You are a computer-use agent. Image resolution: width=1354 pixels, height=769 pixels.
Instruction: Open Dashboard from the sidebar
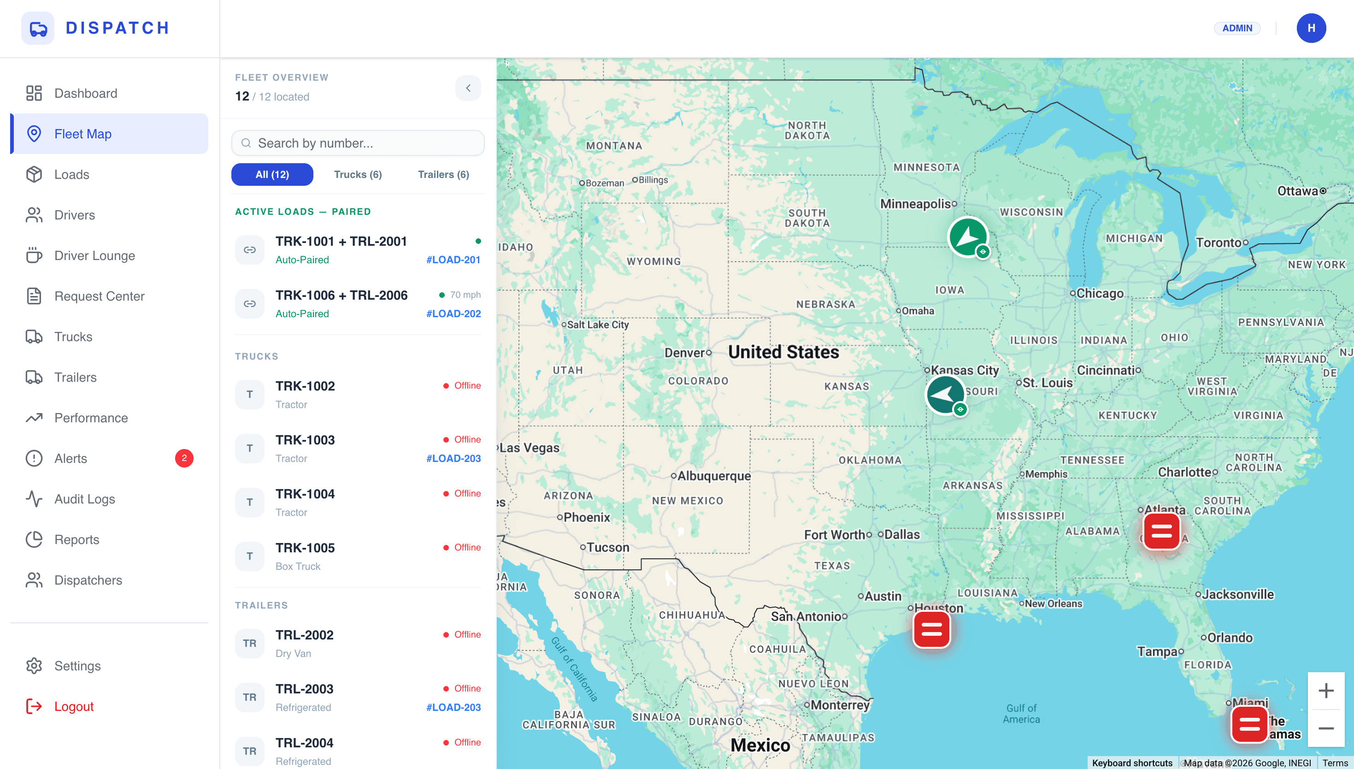click(109, 94)
